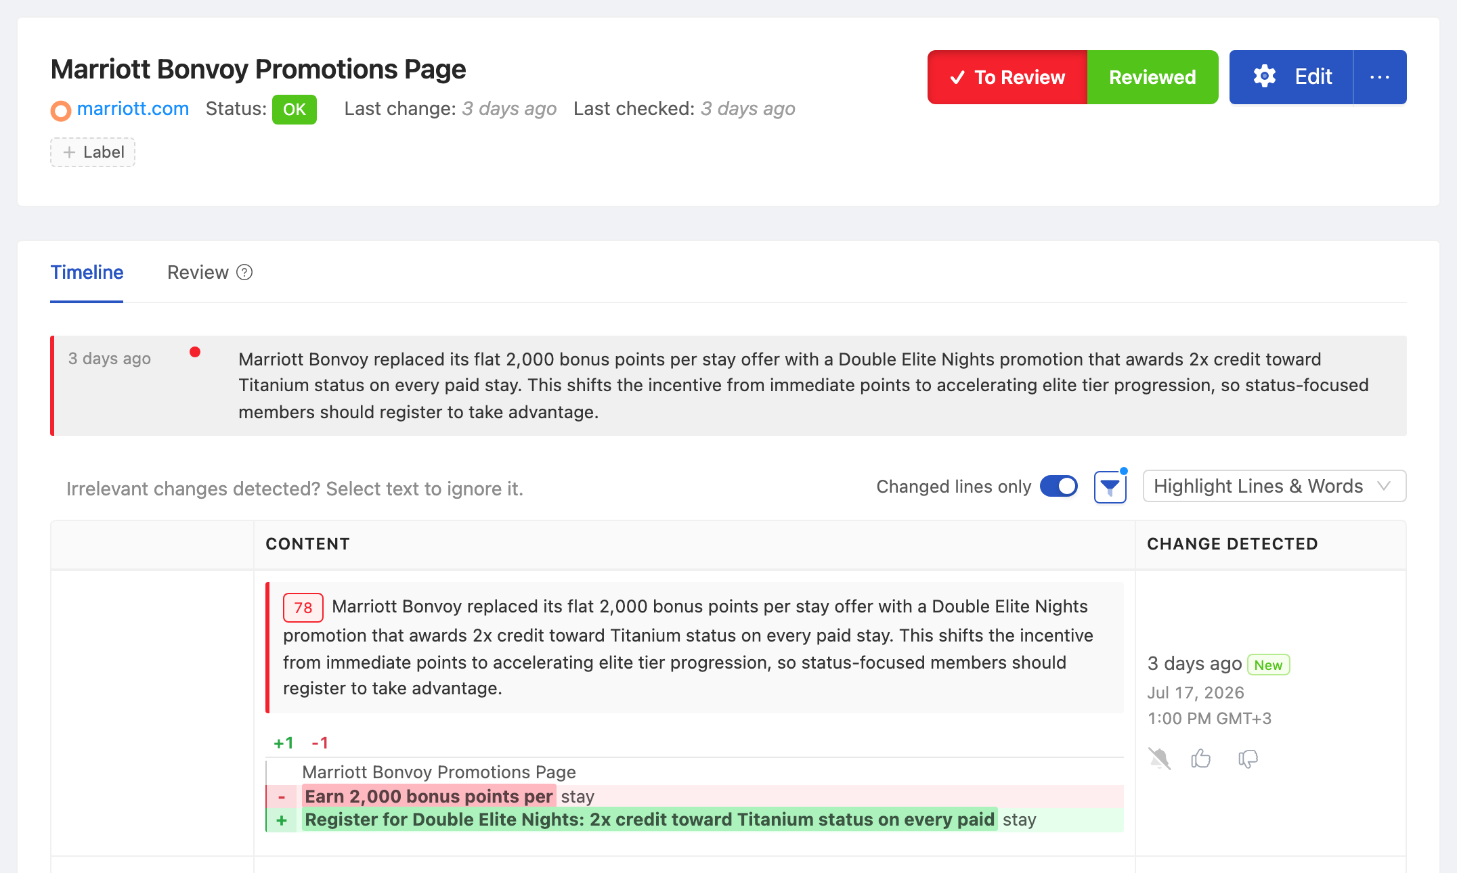Click the 'Last checked: 3 days ago' text
The width and height of the screenshot is (1457, 873).
(684, 108)
